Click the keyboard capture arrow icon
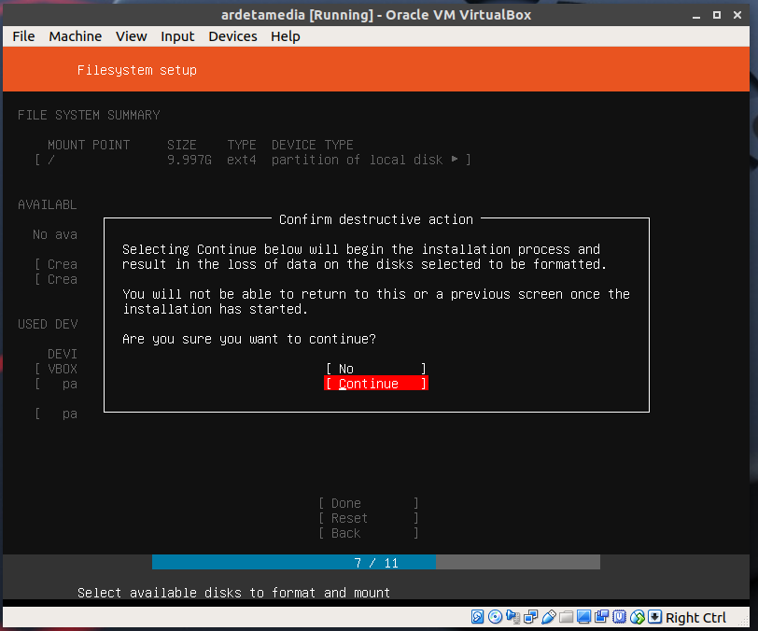Screen dimensions: 758x631 click(654, 617)
